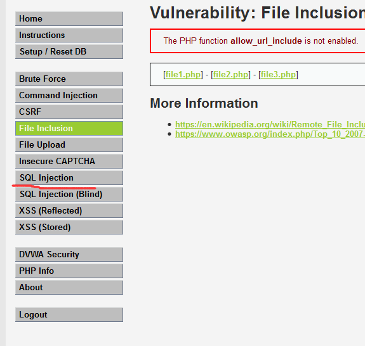Open the Command Injection page
Viewport: 365px width, 346px height.
pos(69,96)
